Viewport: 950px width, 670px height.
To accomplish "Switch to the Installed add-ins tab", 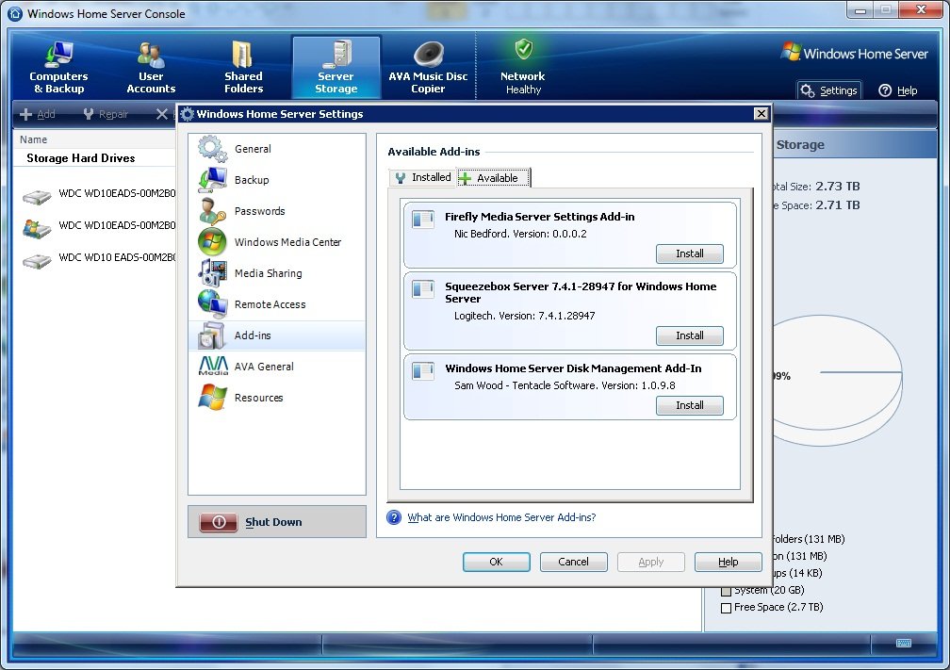I will (x=422, y=177).
